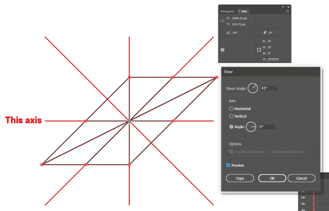Collapse the panel with double-arrow icon
The height and width of the screenshot is (211, 329).
point(283,7)
